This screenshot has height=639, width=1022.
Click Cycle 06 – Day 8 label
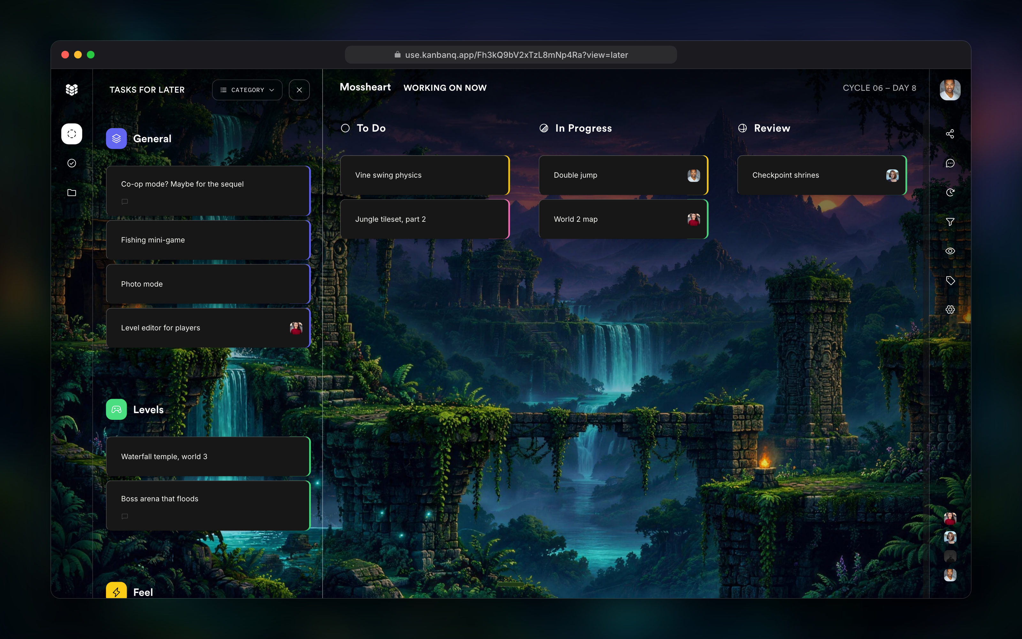point(879,88)
